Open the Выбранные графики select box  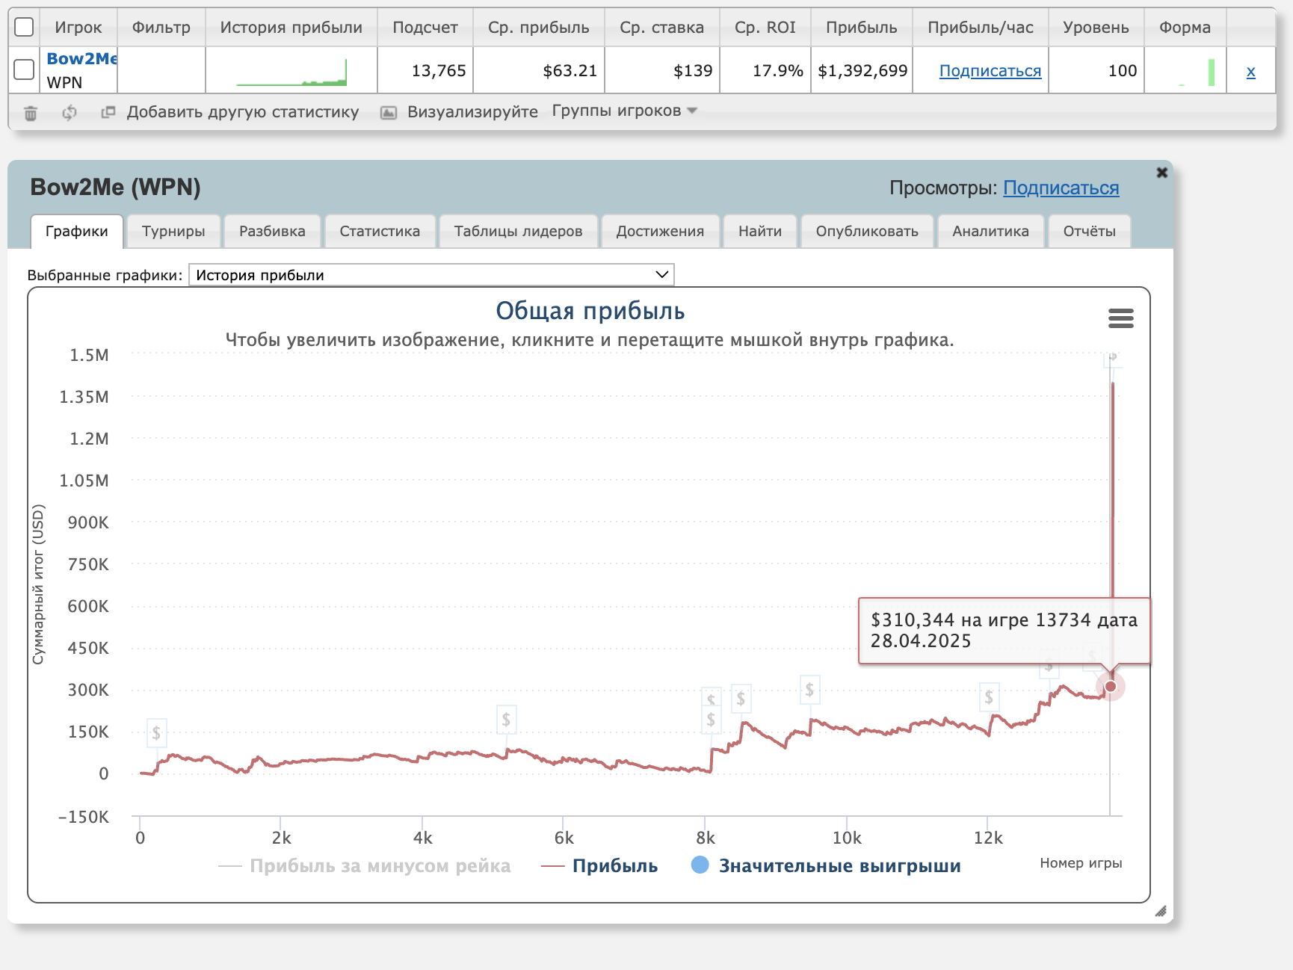point(431,275)
